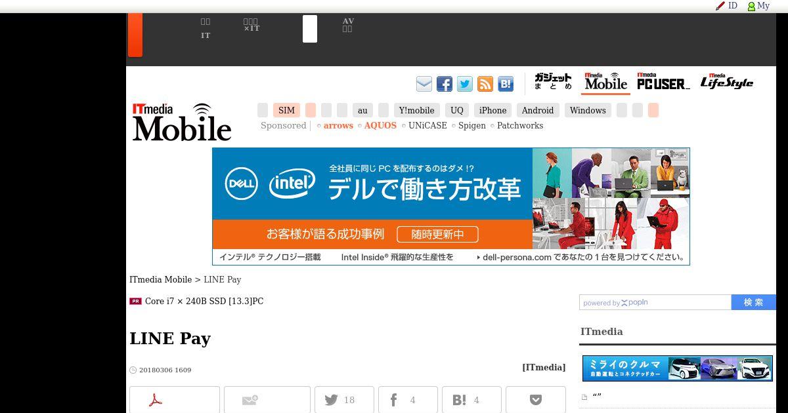Switch to the ITmedia LifeStyle site
Image resolution: width=788 pixels, height=413 pixels.
click(x=726, y=82)
